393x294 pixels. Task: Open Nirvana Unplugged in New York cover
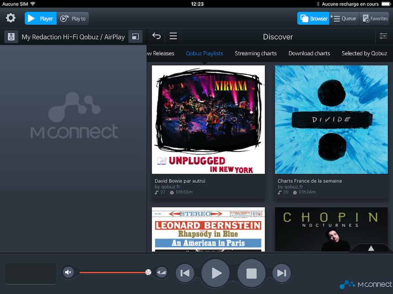click(x=208, y=119)
